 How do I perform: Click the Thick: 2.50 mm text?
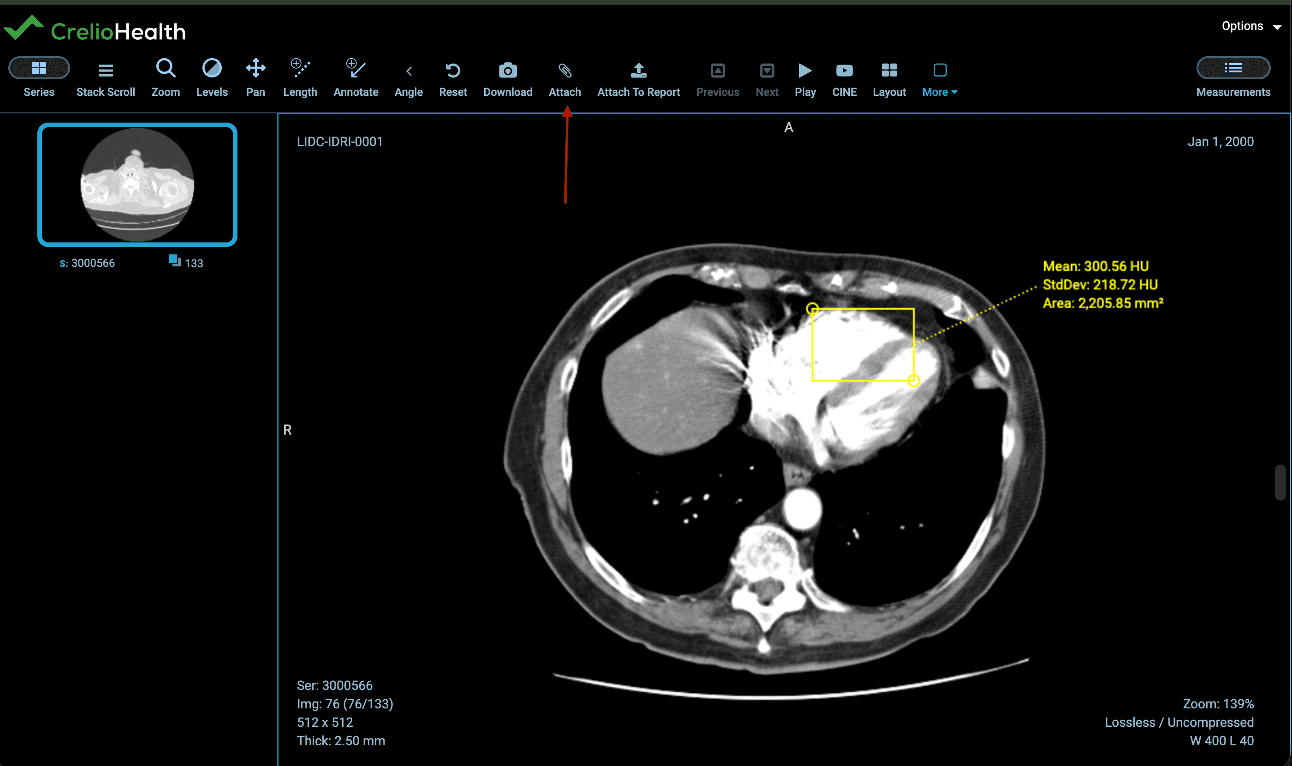pos(341,741)
